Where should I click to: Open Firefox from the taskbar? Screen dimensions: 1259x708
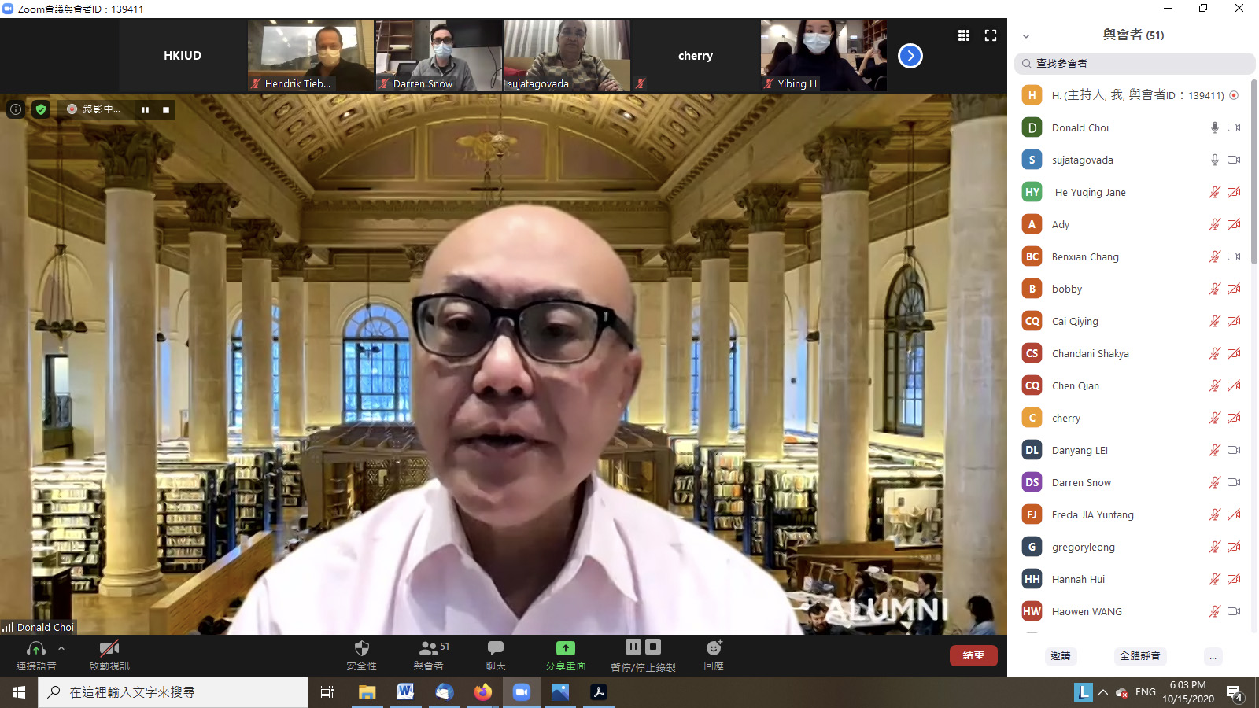point(482,692)
